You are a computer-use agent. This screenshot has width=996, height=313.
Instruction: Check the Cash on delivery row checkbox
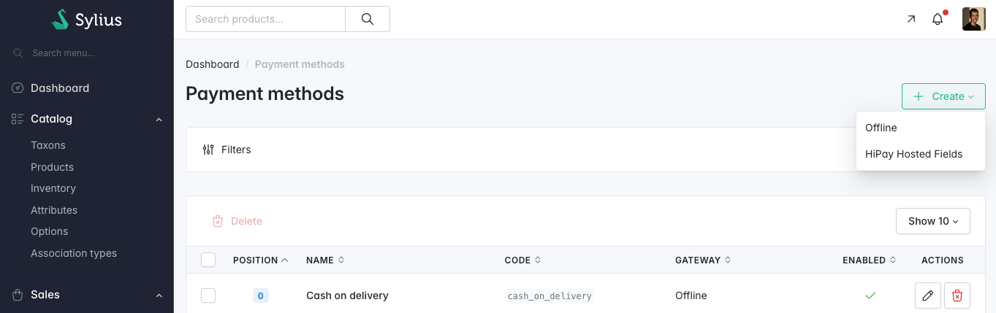coord(208,295)
